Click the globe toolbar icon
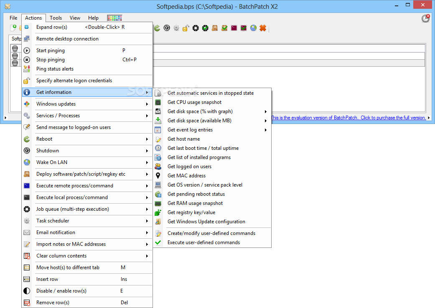 [253, 28]
